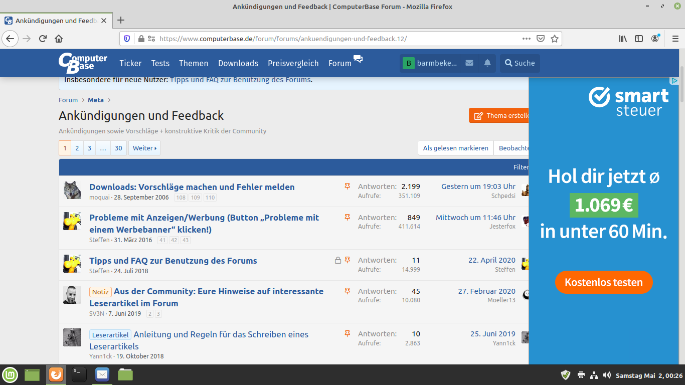
Task: Select the Ankündigungen und Feedback browser tab
Action: pyautogui.click(x=56, y=21)
